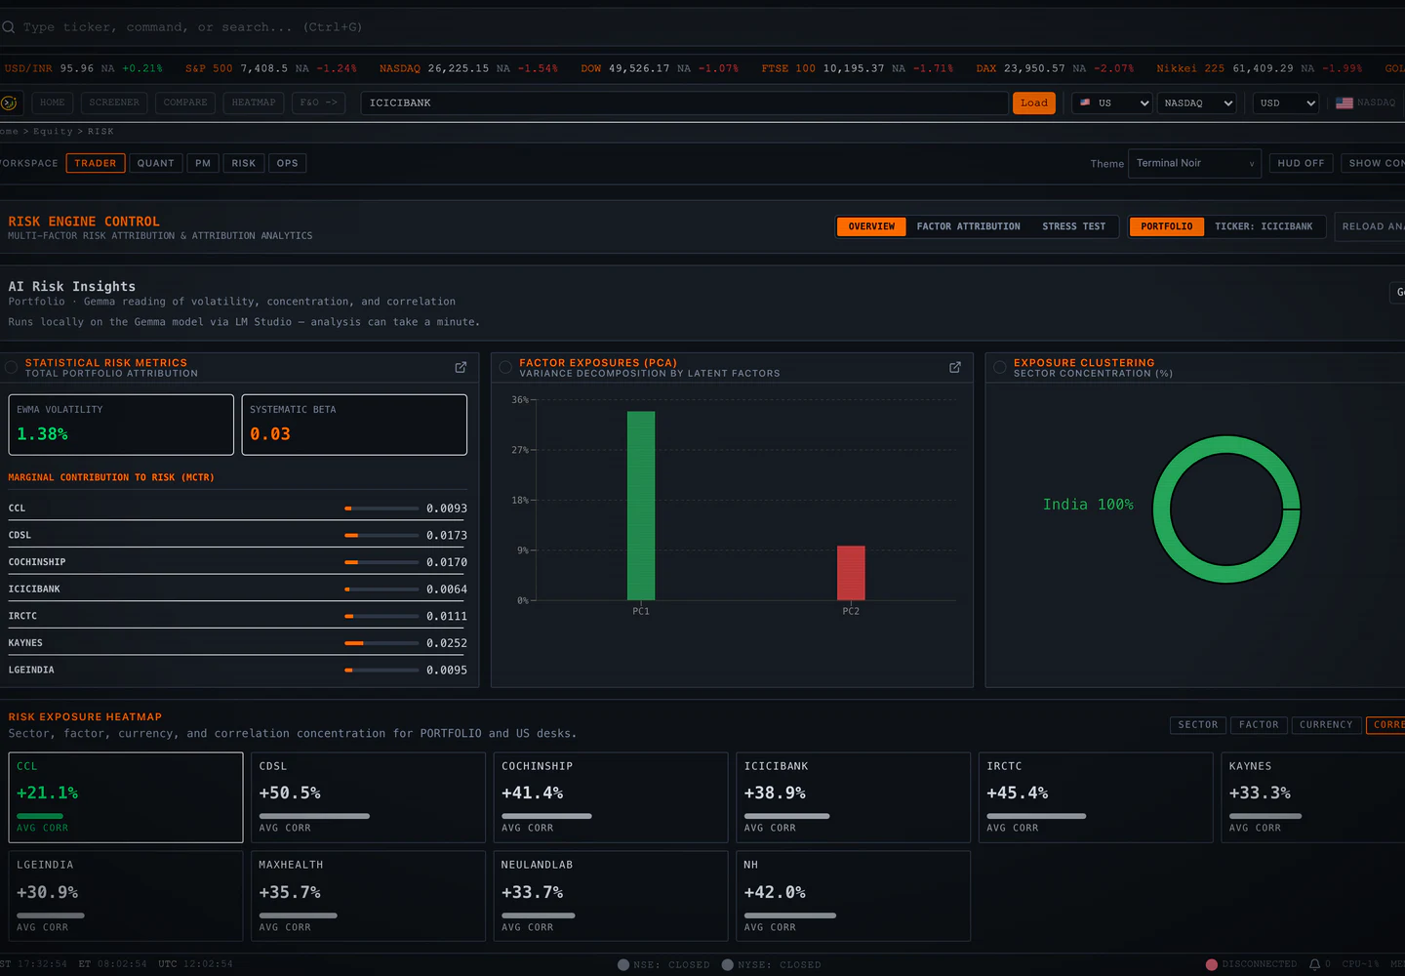Select the CCL correlation card
The height and width of the screenshot is (976, 1405).
(126, 797)
